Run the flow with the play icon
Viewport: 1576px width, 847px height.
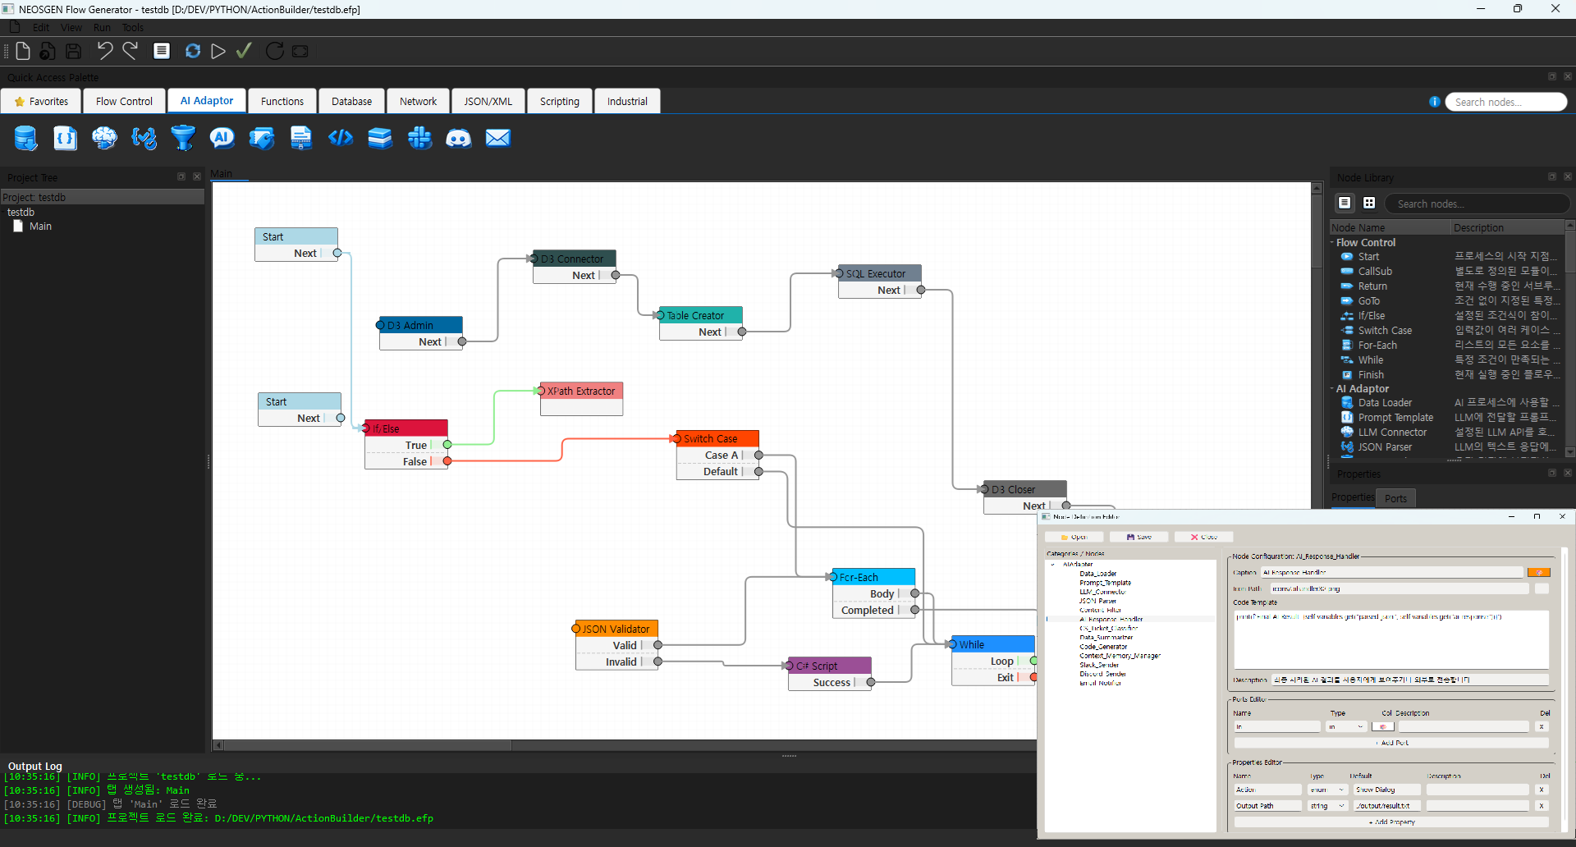pyautogui.click(x=218, y=51)
